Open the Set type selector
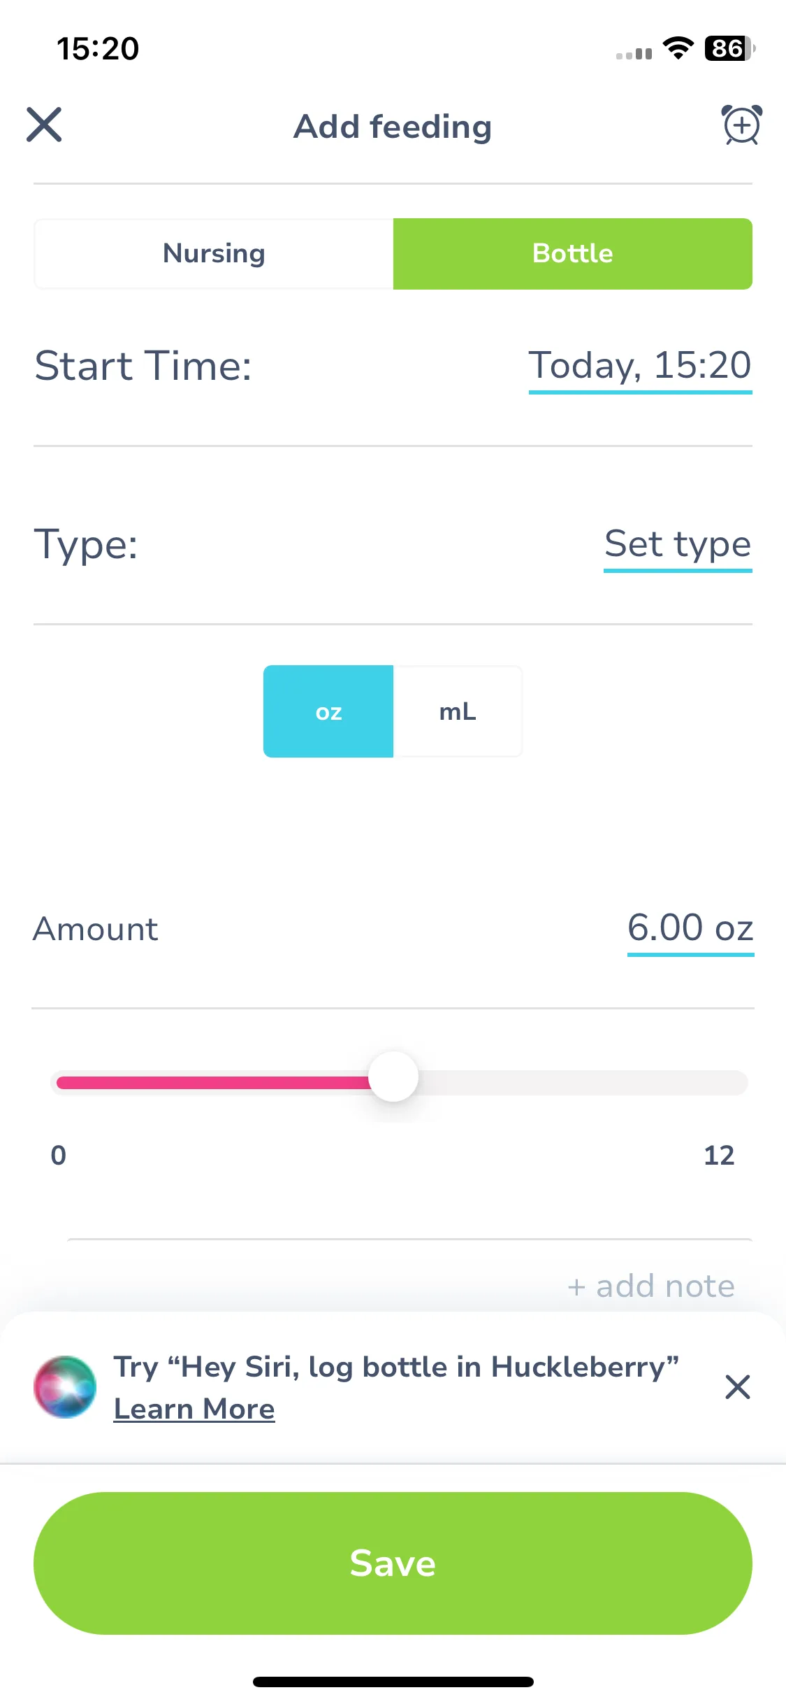The image size is (786, 1704). pos(678,545)
